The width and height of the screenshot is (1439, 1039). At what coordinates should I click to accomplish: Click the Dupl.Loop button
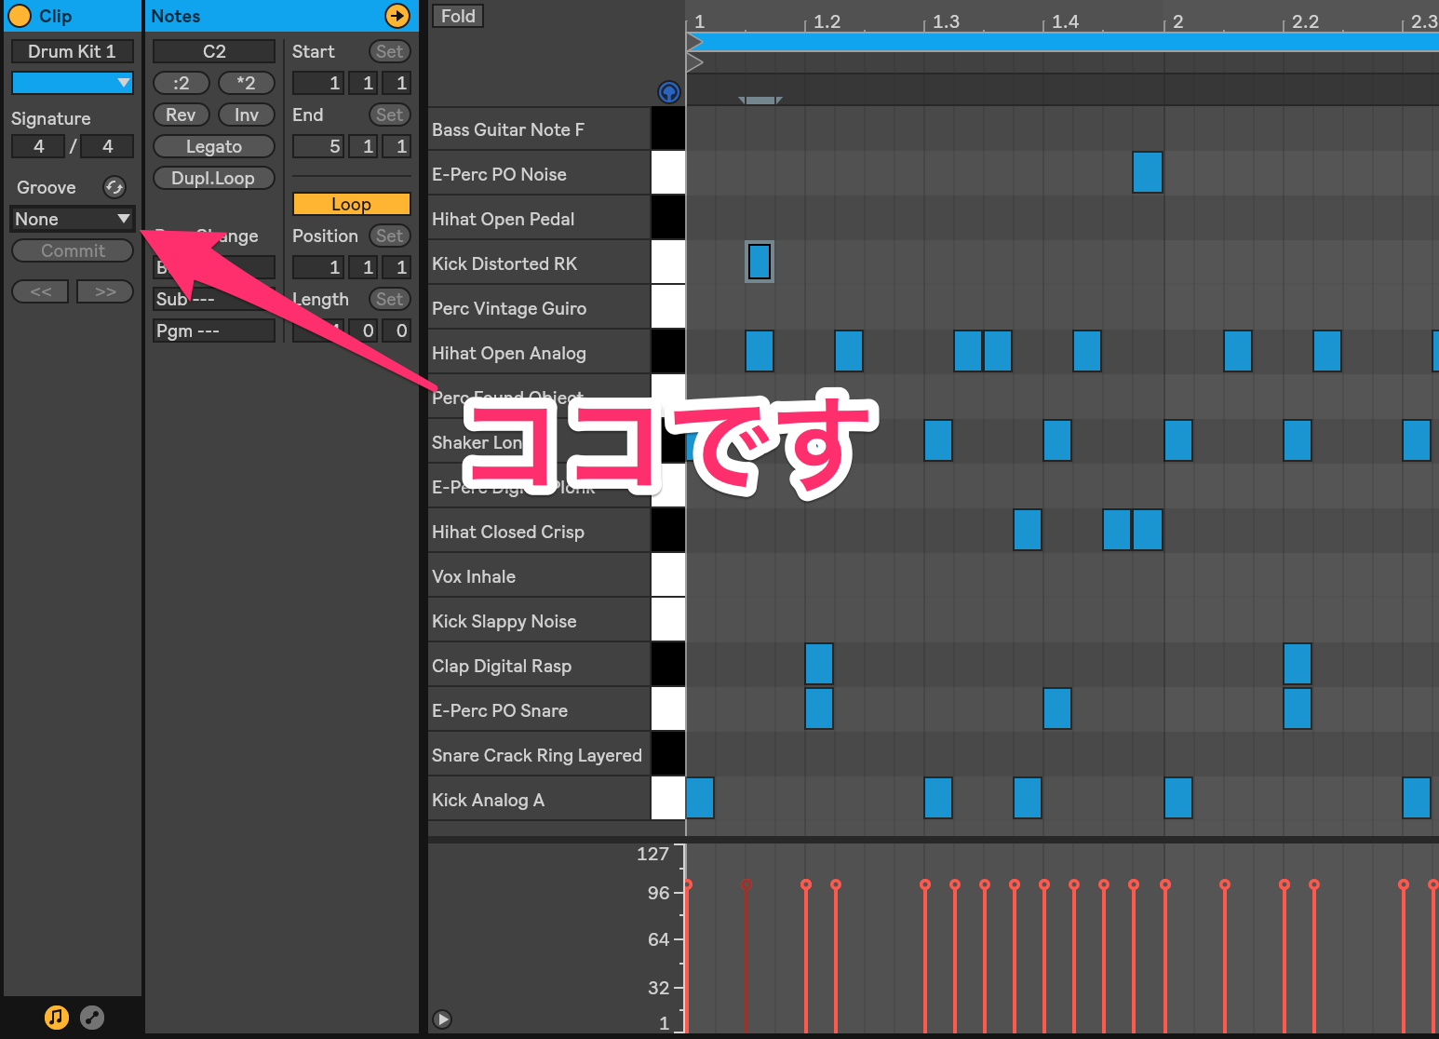214,178
